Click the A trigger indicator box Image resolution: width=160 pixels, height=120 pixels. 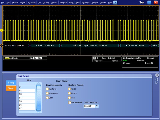tap(94, 58)
